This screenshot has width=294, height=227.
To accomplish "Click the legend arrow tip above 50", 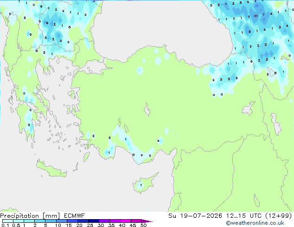I will [x=147, y=221].
